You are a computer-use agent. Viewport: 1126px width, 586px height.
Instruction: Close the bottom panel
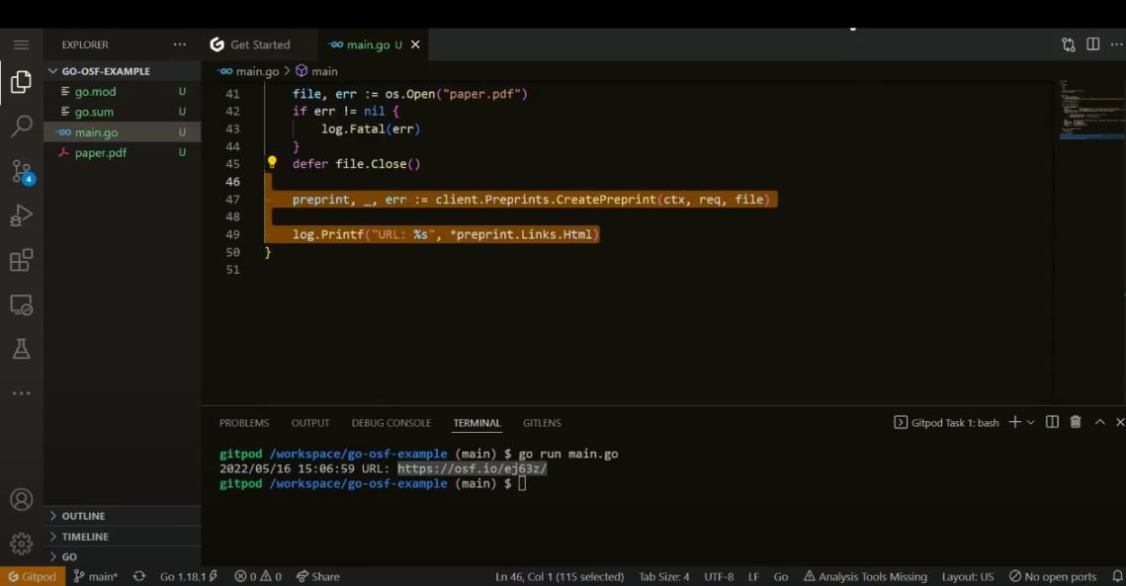point(1119,422)
